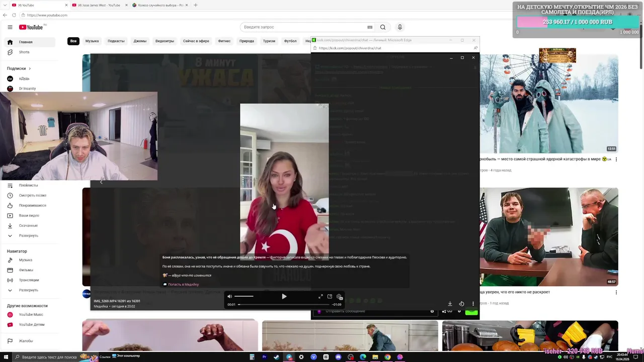The height and width of the screenshot is (362, 644).
Task: Open Steam from taskbar
Action: coord(277,357)
